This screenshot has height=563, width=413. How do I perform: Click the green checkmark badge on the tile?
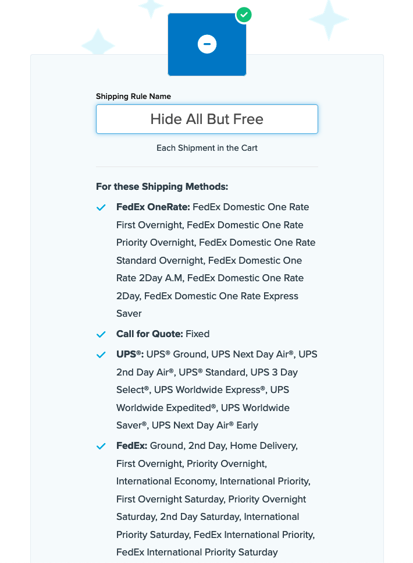click(x=244, y=15)
